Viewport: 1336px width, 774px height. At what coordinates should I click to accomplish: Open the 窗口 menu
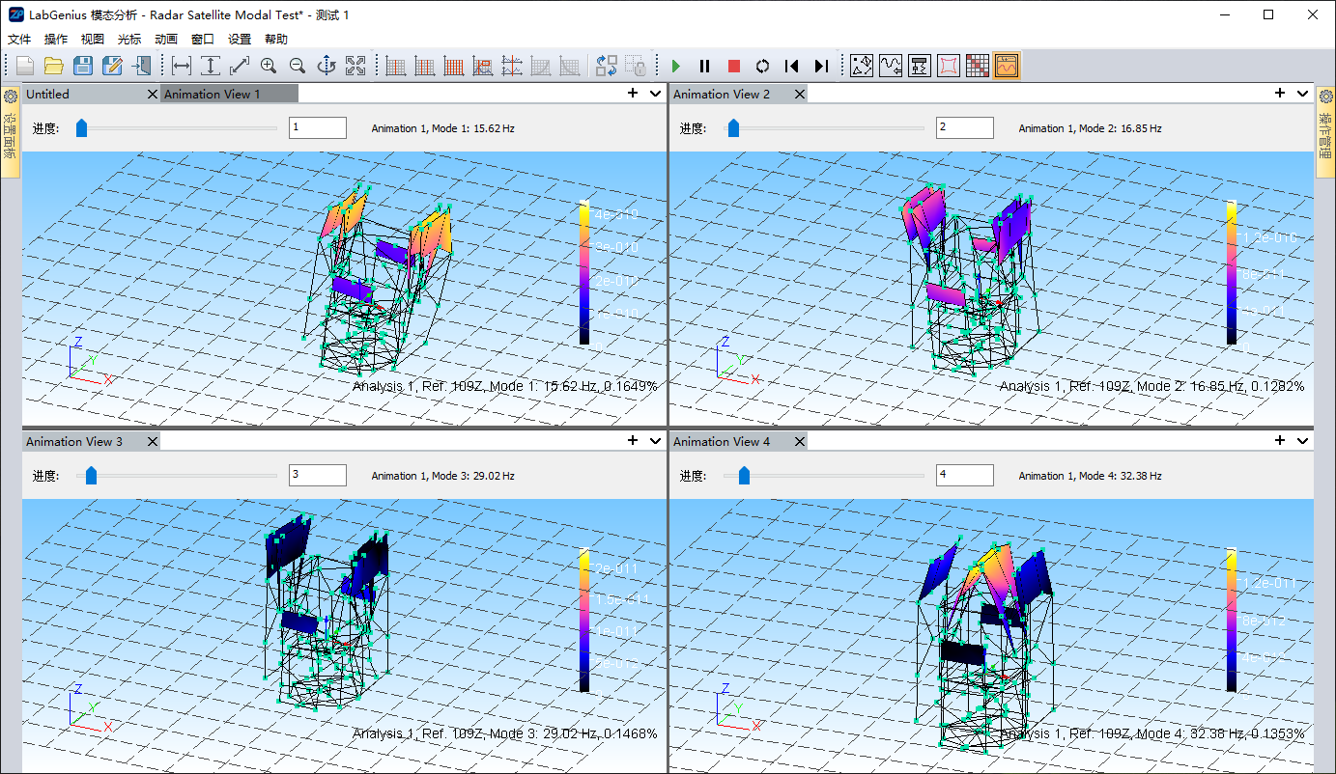tap(203, 39)
